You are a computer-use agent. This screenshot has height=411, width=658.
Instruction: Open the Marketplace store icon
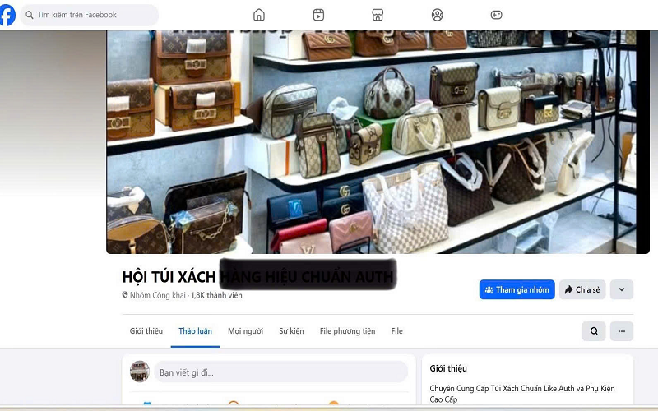click(x=378, y=15)
